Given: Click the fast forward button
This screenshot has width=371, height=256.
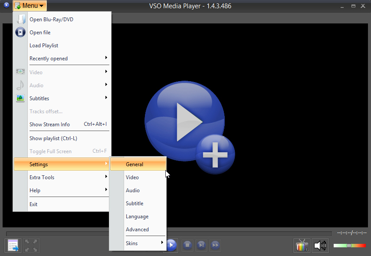Looking at the screenshot, I should coord(215,245).
